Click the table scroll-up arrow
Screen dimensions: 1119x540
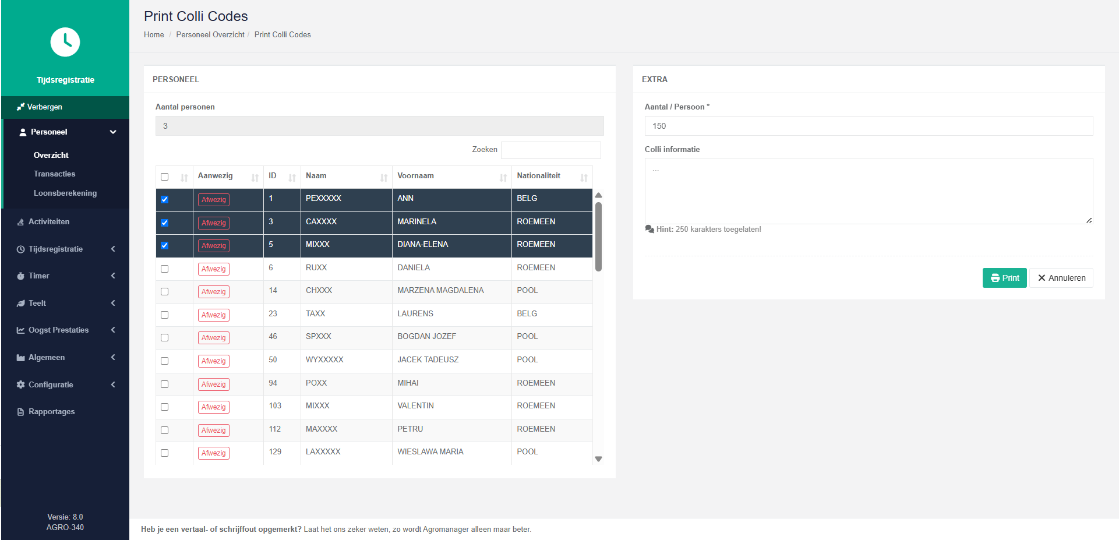[598, 195]
